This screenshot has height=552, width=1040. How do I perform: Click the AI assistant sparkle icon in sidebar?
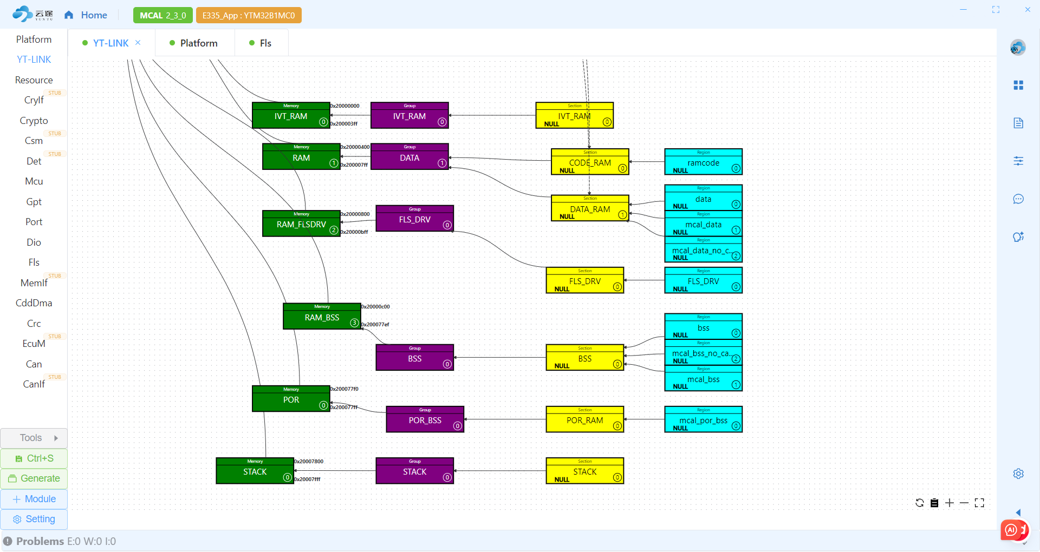(x=1018, y=236)
